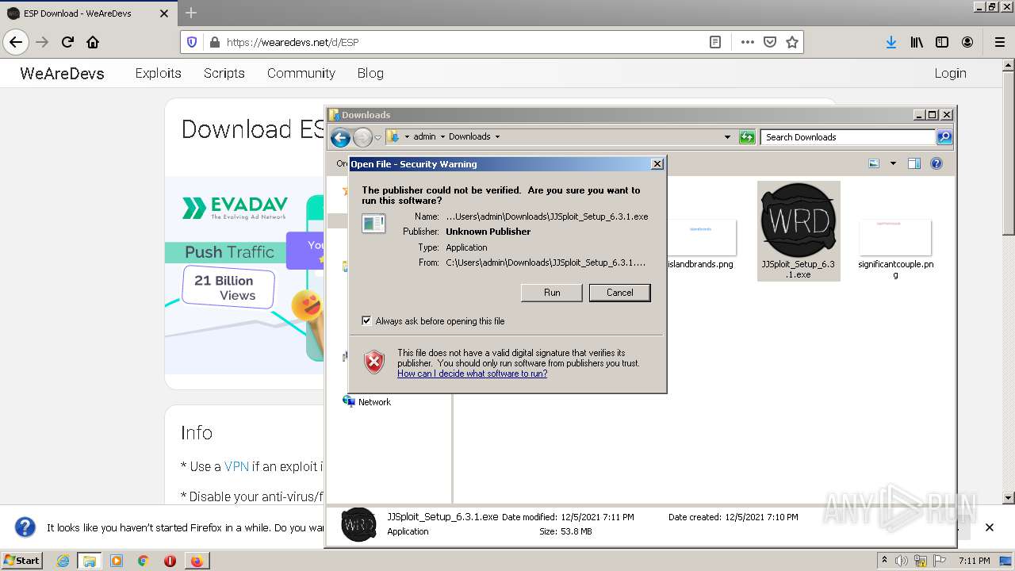Screen dimensions: 1015x571
Task: Open Chrome from the taskbar
Action: [x=143, y=561]
